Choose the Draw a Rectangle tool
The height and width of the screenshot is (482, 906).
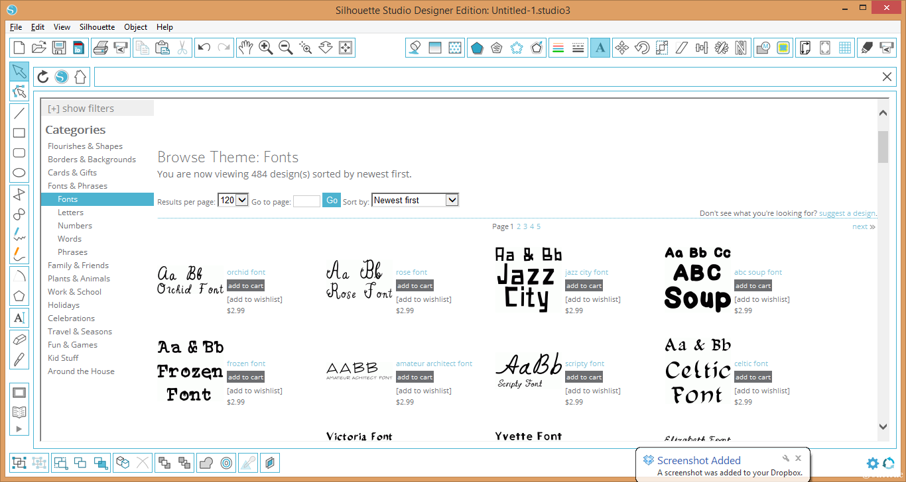[x=19, y=133]
